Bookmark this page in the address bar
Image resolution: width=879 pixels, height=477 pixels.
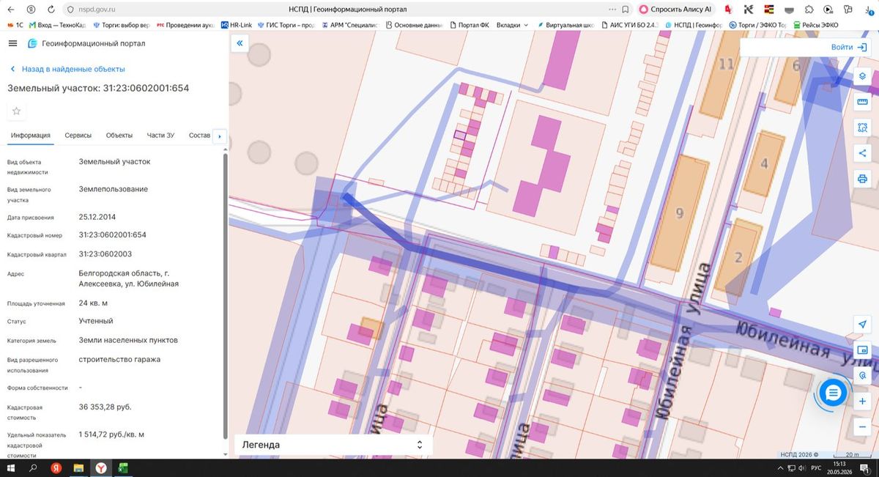[624, 10]
